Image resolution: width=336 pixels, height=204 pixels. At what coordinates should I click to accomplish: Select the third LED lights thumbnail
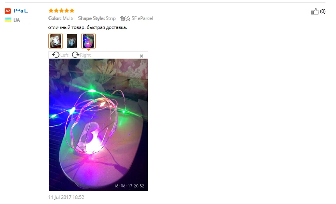tap(88, 41)
